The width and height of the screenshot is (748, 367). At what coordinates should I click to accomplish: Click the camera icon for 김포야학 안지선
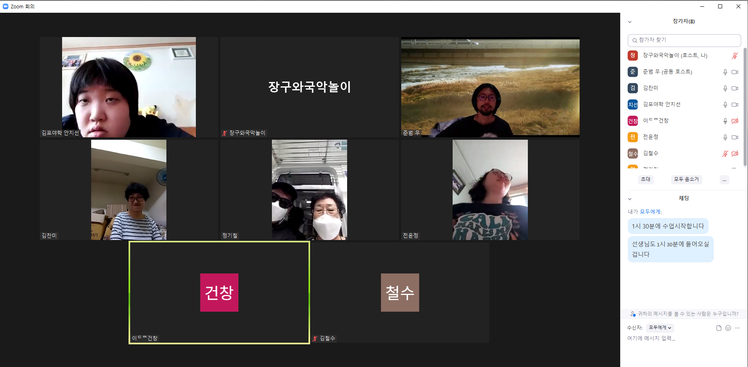(x=735, y=105)
